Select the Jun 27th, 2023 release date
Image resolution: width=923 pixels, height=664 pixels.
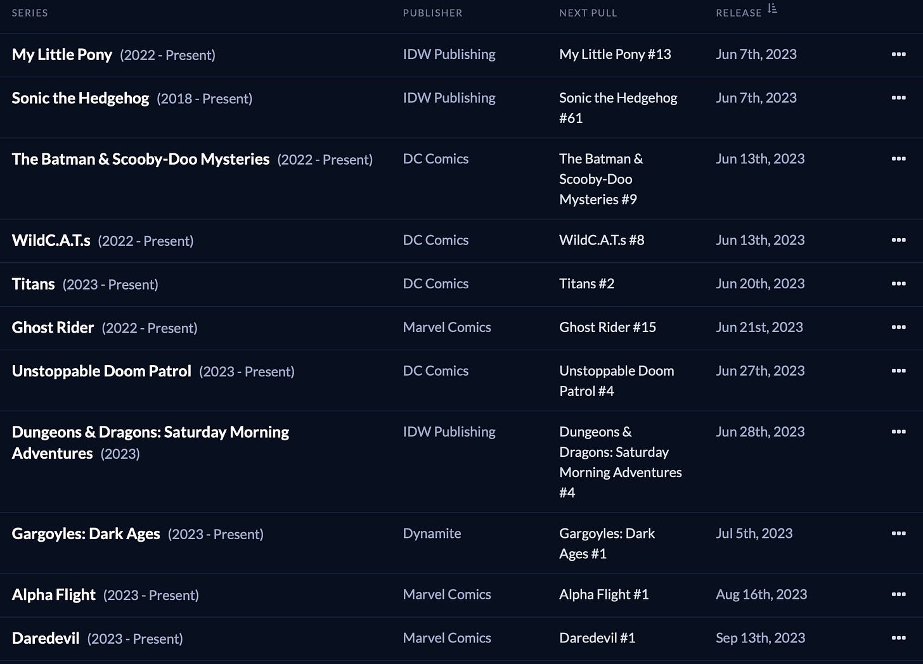pos(760,371)
